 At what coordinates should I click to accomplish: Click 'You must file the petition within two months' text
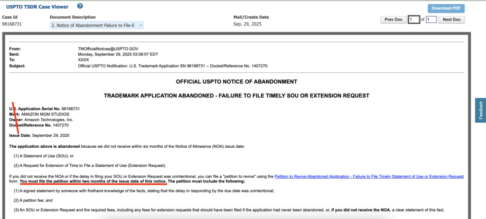coord(93,181)
